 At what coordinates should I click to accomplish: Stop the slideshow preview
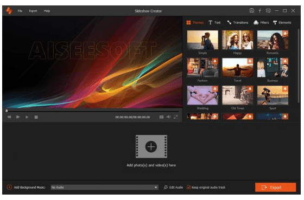36,117
